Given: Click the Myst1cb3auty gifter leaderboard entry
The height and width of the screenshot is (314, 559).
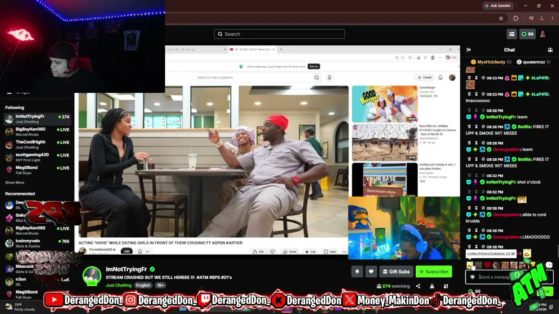Looking at the screenshot, I should coord(491,62).
